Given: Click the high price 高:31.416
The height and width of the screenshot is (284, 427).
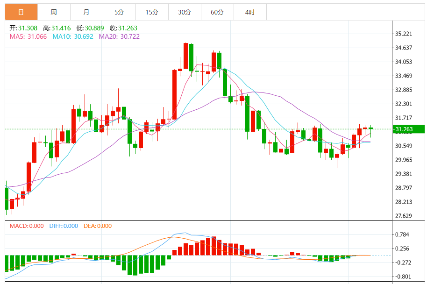Looking at the screenshot, I should [x=57, y=28].
